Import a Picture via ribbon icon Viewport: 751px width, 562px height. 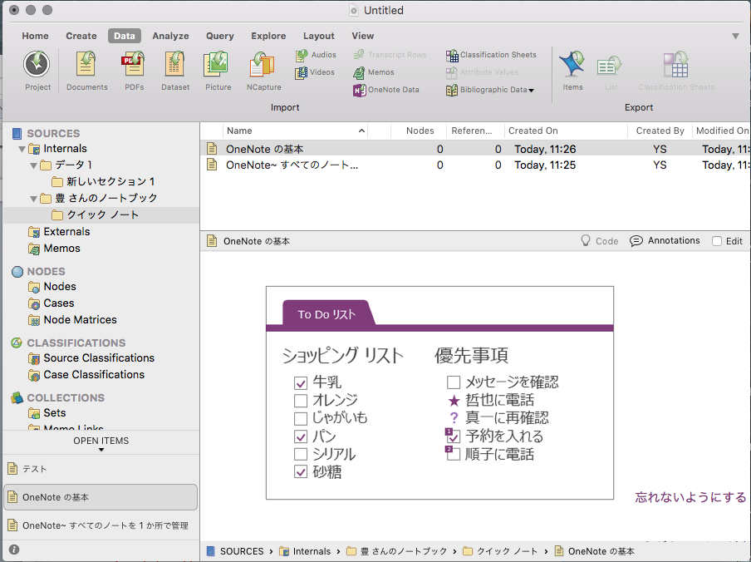coord(217,64)
